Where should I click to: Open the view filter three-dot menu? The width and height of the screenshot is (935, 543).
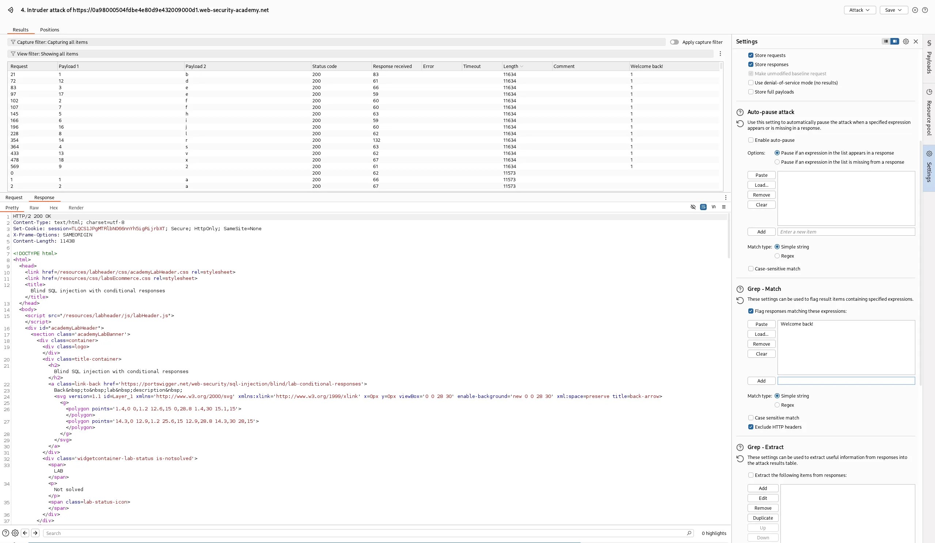click(720, 54)
